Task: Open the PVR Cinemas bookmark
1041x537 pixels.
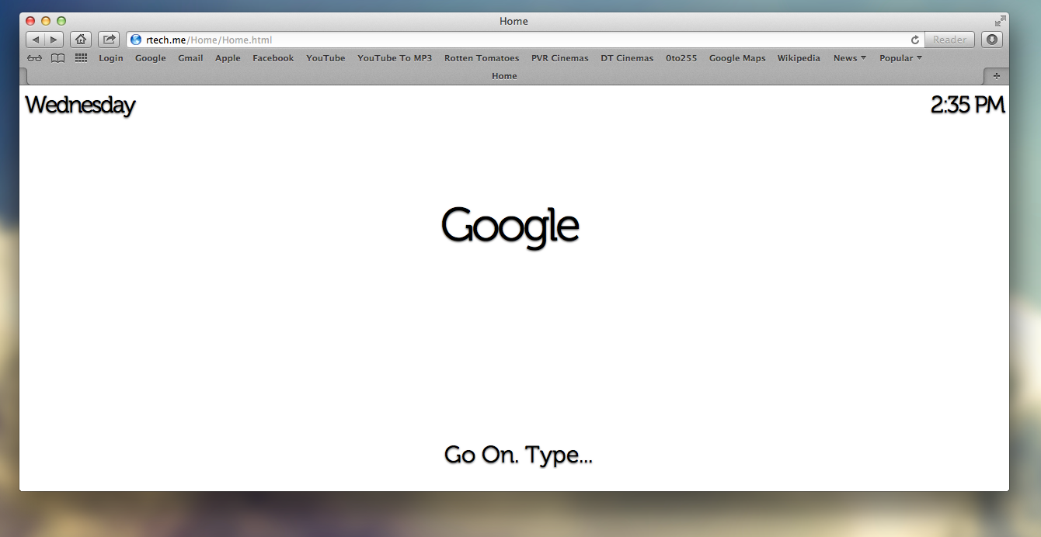Action: 560,58
